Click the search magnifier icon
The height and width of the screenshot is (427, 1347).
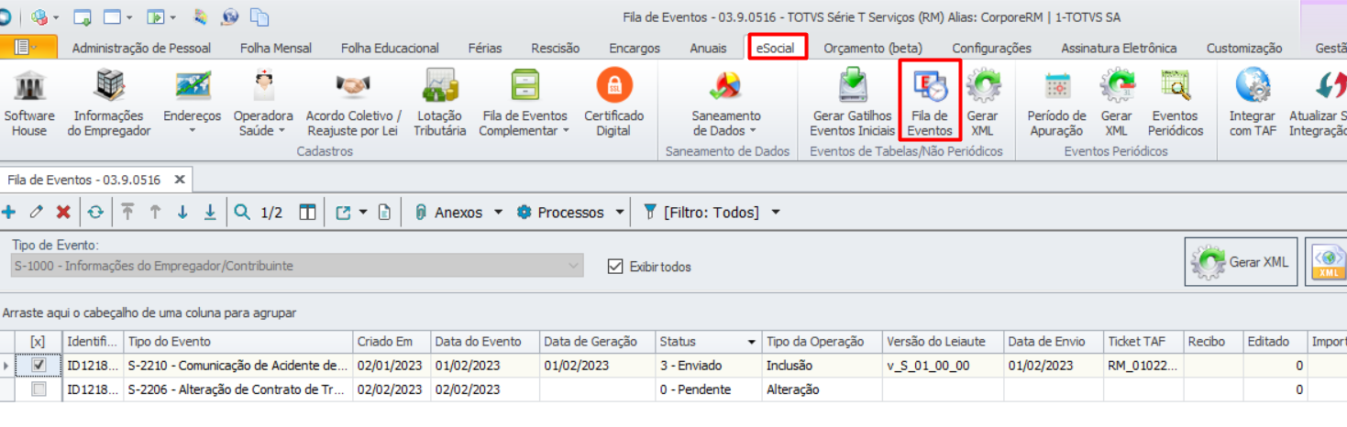[242, 213]
